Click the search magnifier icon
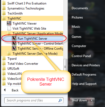The image size is (105, 107). (60, 100)
